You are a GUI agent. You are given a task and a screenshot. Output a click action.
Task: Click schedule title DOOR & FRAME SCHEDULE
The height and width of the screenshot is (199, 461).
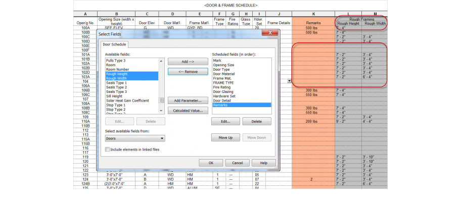pyautogui.click(x=231, y=5)
